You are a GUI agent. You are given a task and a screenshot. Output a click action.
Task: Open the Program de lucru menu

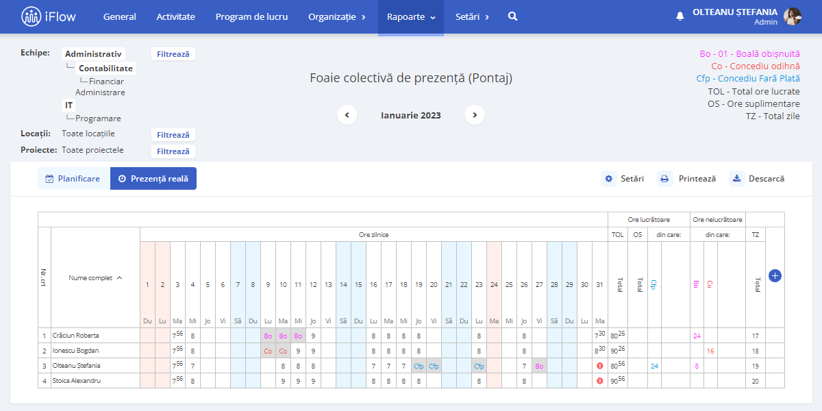251,16
